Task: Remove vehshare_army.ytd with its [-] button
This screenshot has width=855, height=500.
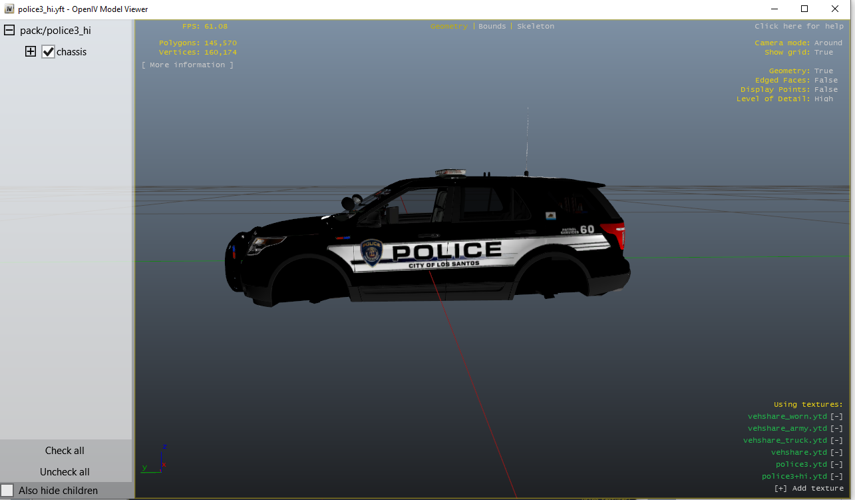Action: point(837,428)
